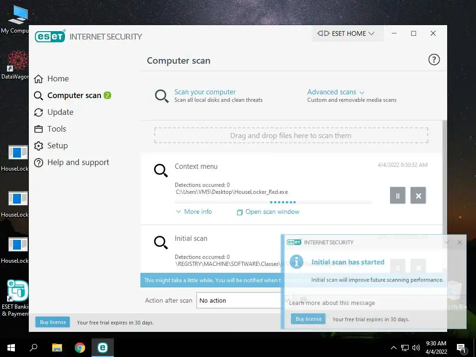476x357 pixels.
Task: Go to Setup in sidebar
Action: pyautogui.click(x=51, y=145)
